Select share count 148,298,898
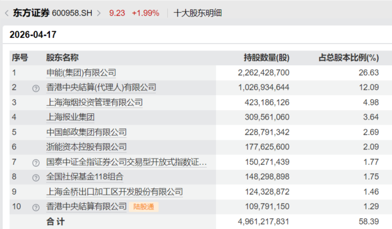Screen dimensions: 392x229 267,177
